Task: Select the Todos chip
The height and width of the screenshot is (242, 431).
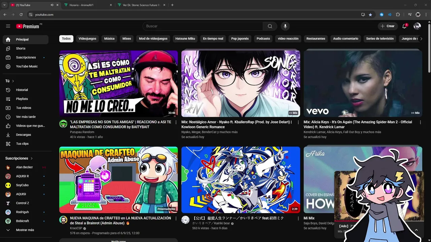Action: point(66,39)
